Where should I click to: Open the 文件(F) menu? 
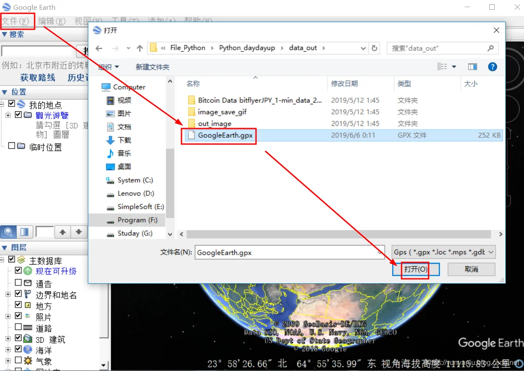click(x=16, y=21)
